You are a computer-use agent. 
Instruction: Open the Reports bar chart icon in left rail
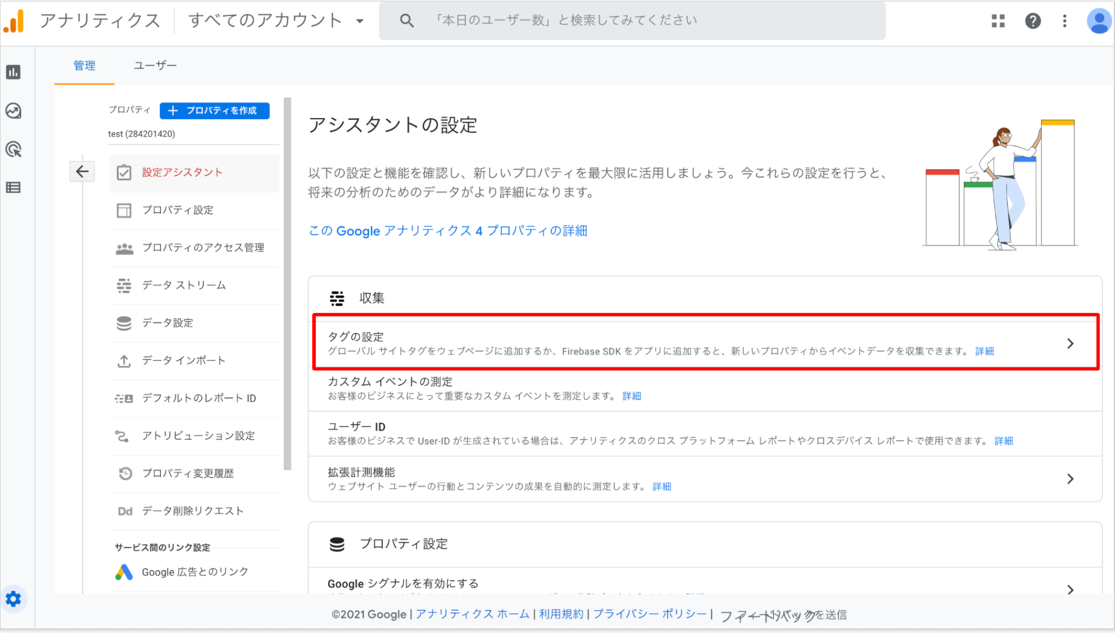pyautogui.click(x=13, y=72)
